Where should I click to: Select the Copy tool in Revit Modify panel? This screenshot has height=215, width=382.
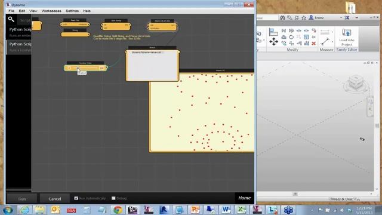pos(284,44)
